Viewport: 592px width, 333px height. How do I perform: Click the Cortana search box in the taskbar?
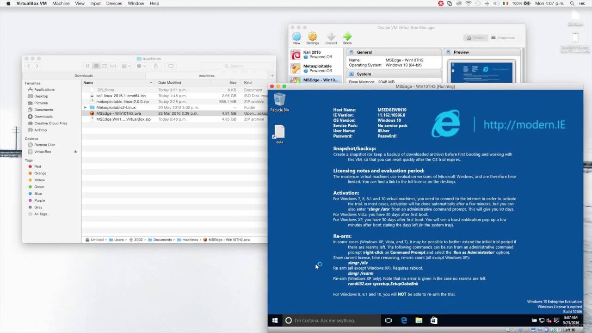[x=331, y=320]
